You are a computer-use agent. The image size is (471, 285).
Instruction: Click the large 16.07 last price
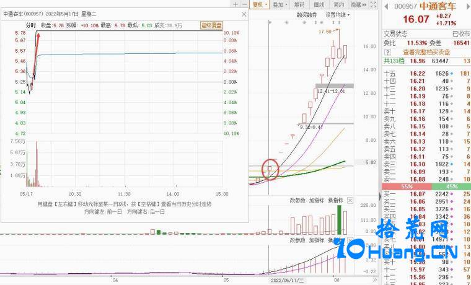[x=416, y=19]
